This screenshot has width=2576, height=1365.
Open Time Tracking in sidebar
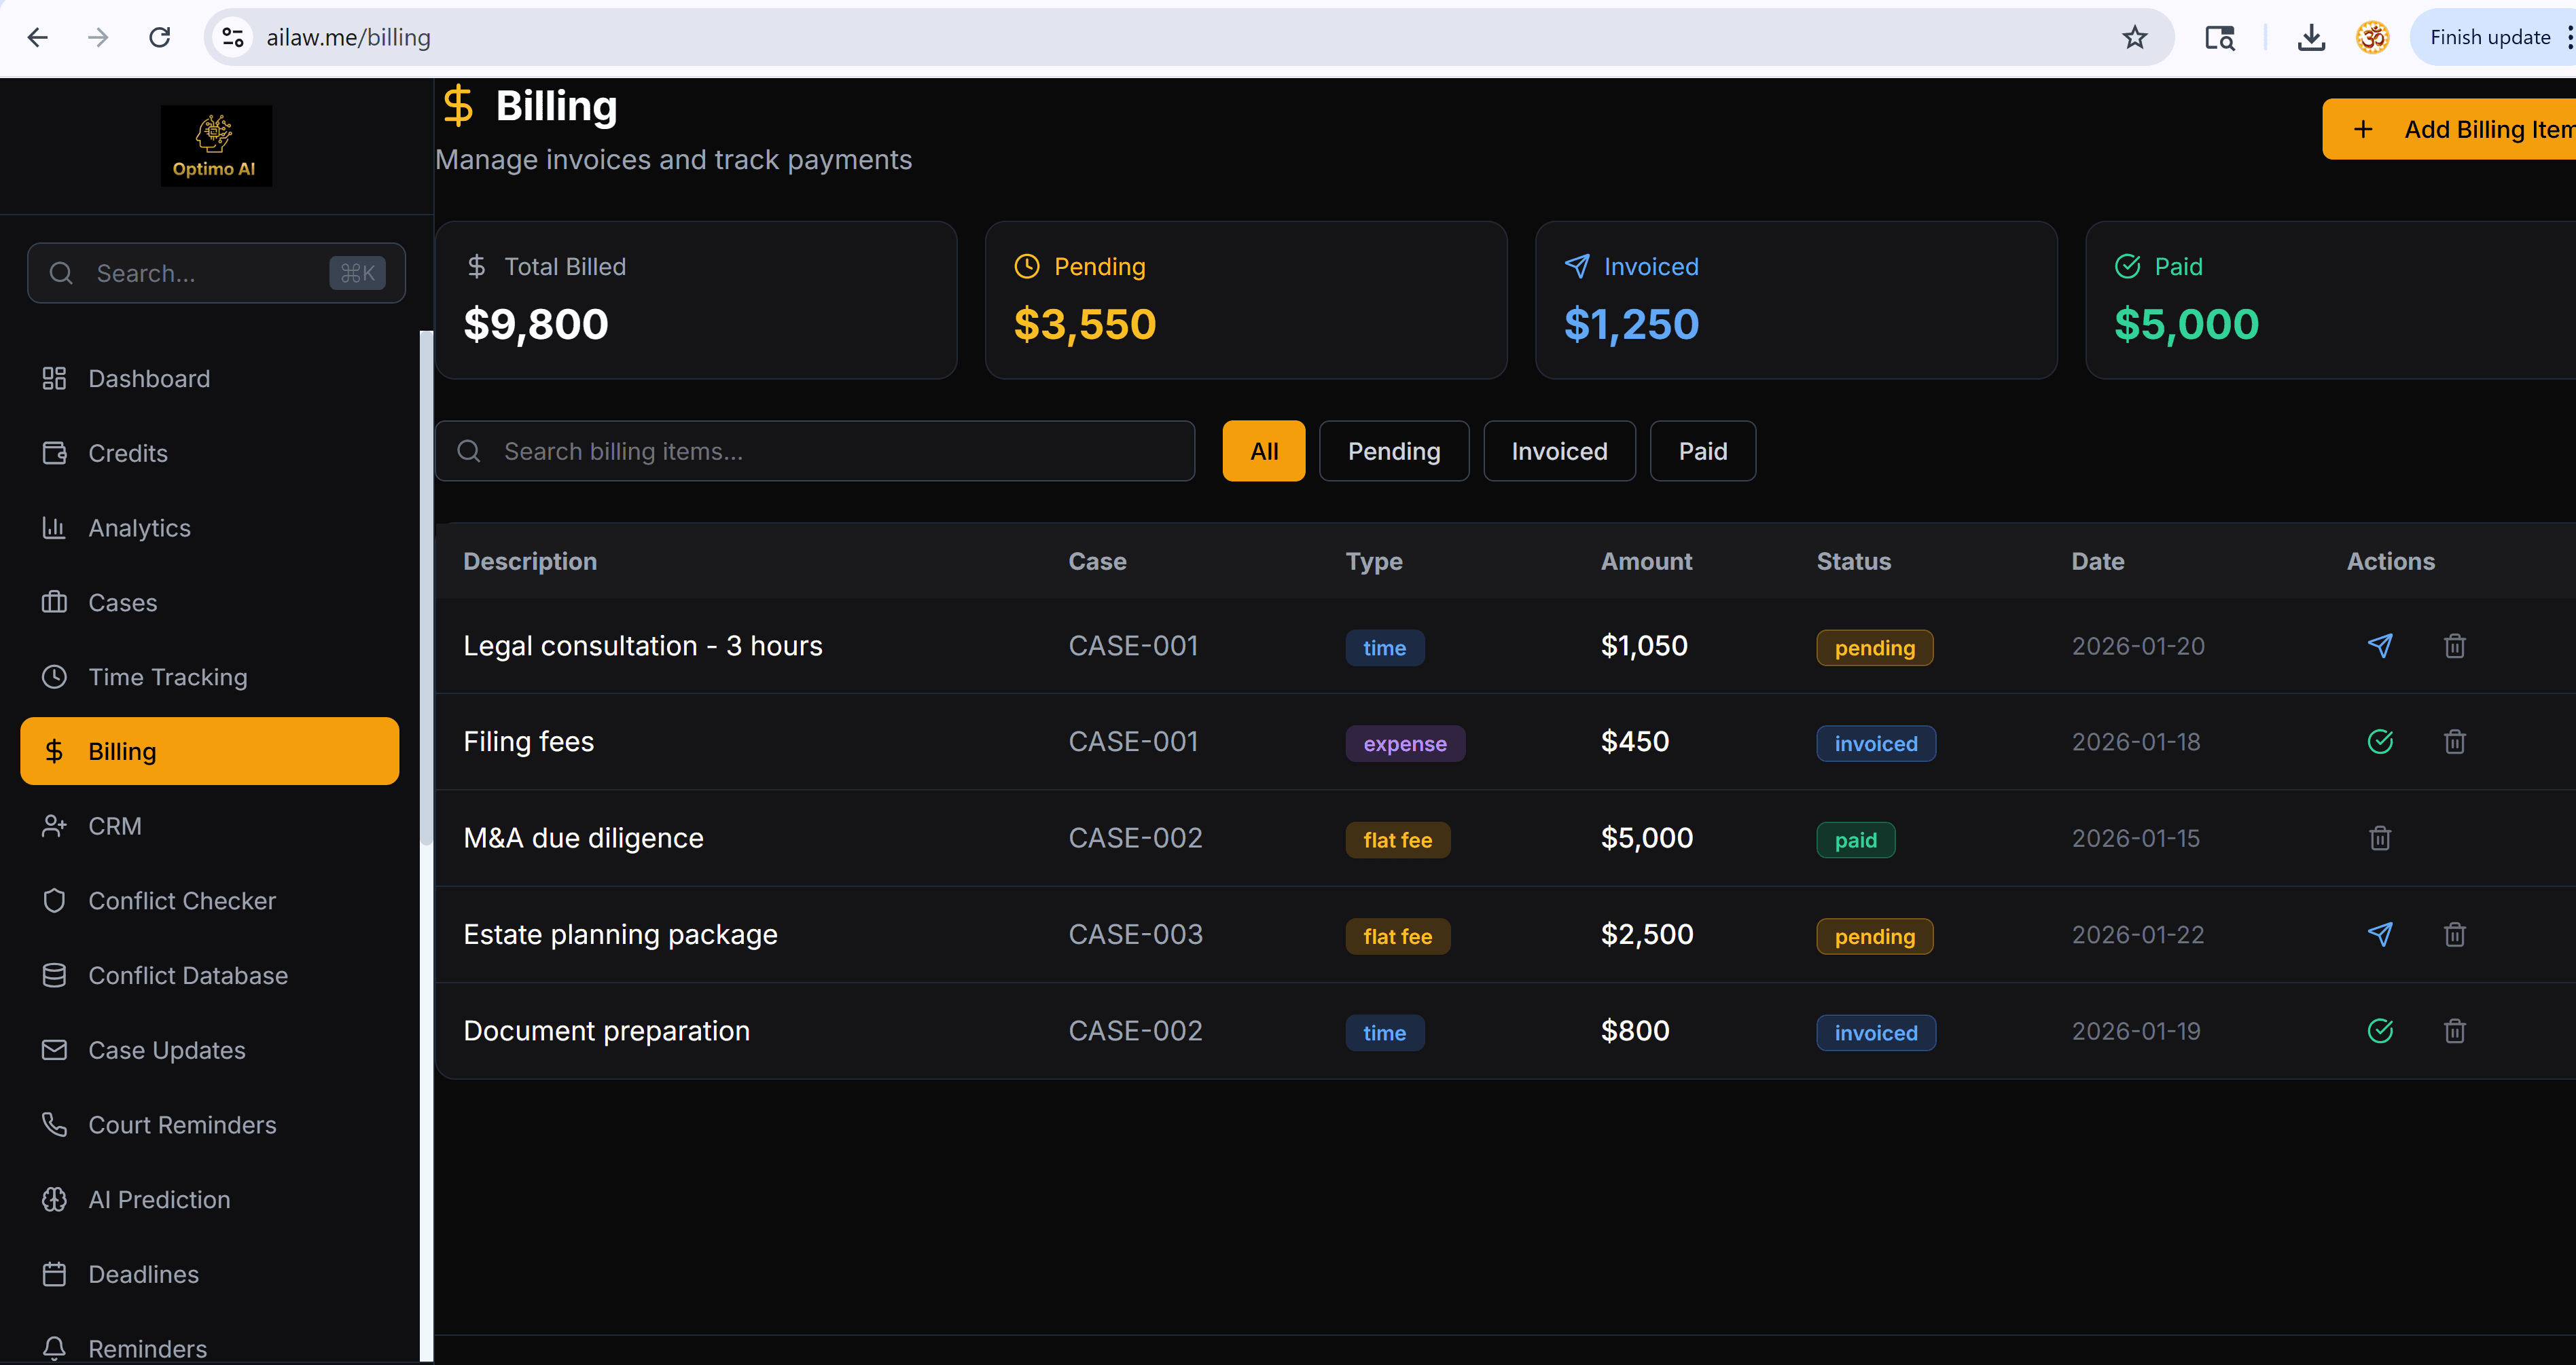[167, 677]
